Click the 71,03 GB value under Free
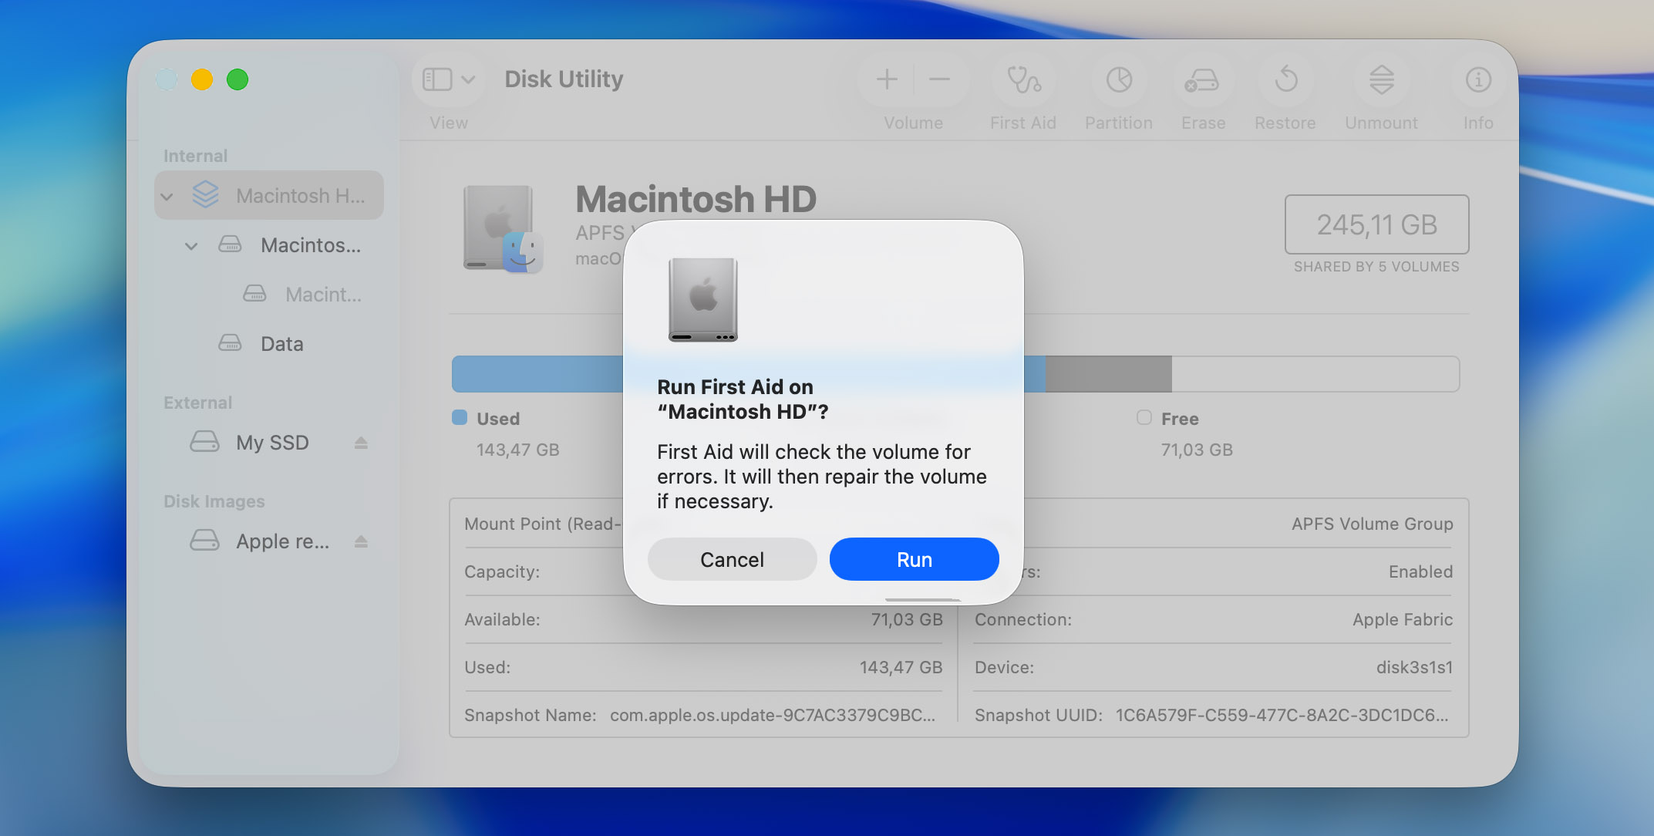The height and width of the screenshot is (836, 1654). (1197, 450)
